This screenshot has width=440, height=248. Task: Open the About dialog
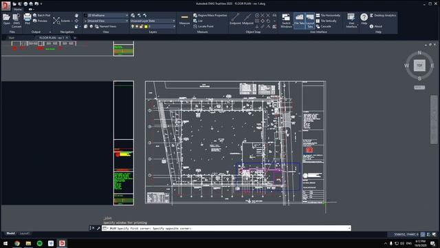376,26
